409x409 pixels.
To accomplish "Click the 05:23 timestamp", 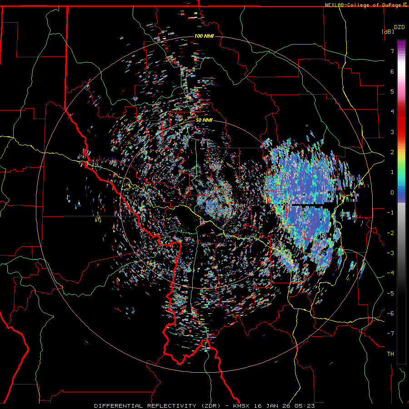I will pos(305,406).
